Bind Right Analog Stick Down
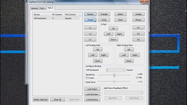Viewport: 187px width, 105px height. click(129, 61)
